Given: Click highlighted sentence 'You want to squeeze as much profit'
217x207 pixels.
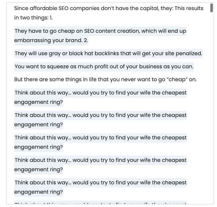Looking at the screenshot, I should 104,67.
